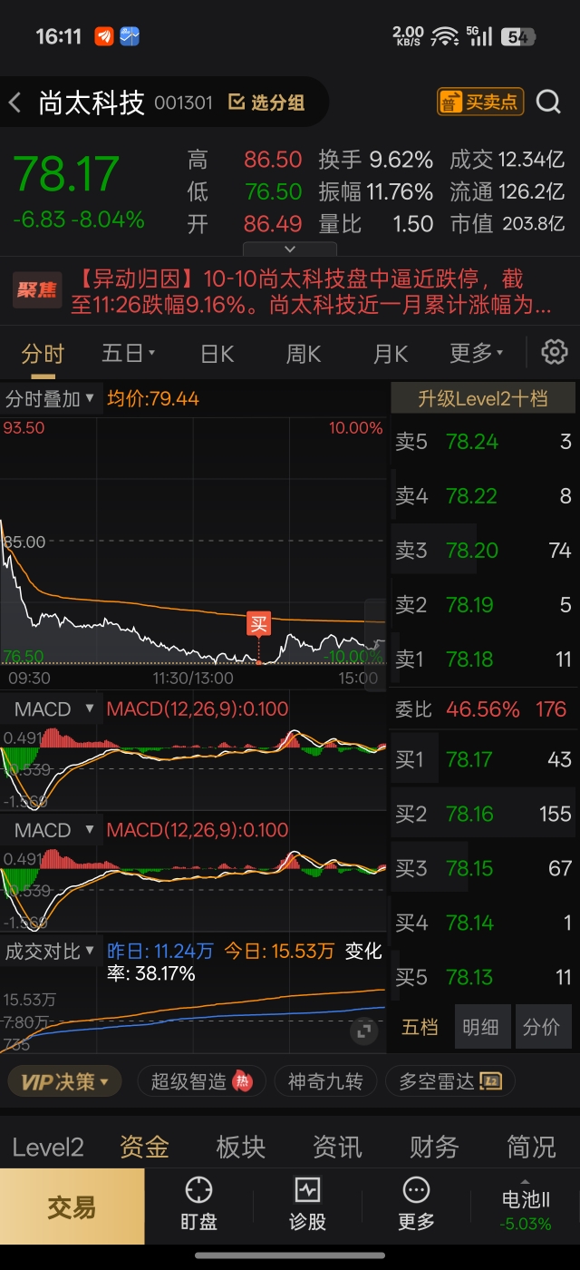Open the search magnifier icon
The height and width of the screenshot is (1270, 580).
coord(548,102)
